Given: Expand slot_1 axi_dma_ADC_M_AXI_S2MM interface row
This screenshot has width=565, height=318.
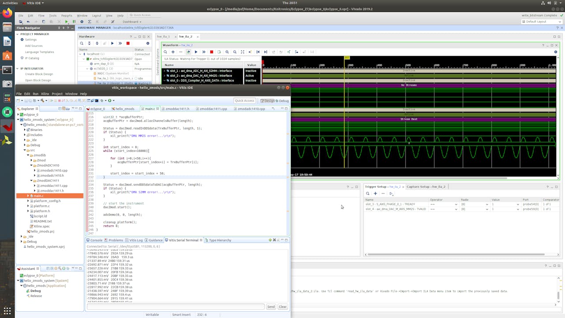Looking at the screenshot, I should (165, 71).
